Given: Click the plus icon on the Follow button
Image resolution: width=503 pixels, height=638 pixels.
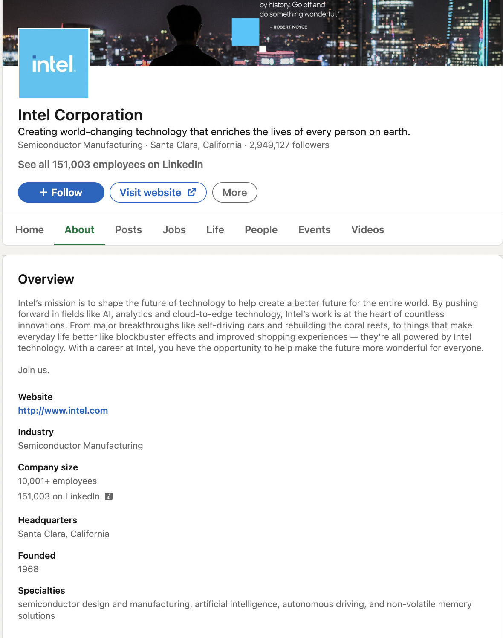Looking at the screenshot, I should point(42,192).
